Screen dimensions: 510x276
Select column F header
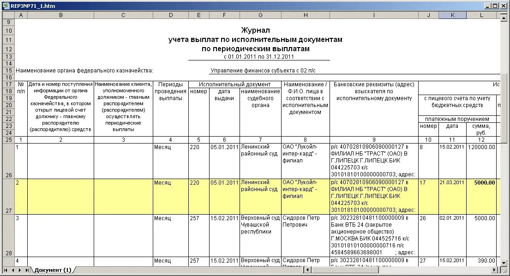pyautogui.click(x=224, y=15)
